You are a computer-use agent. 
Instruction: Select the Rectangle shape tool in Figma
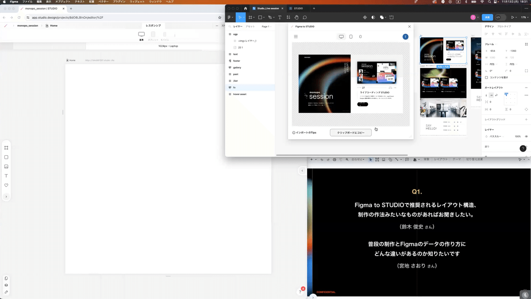coord(260,17)
